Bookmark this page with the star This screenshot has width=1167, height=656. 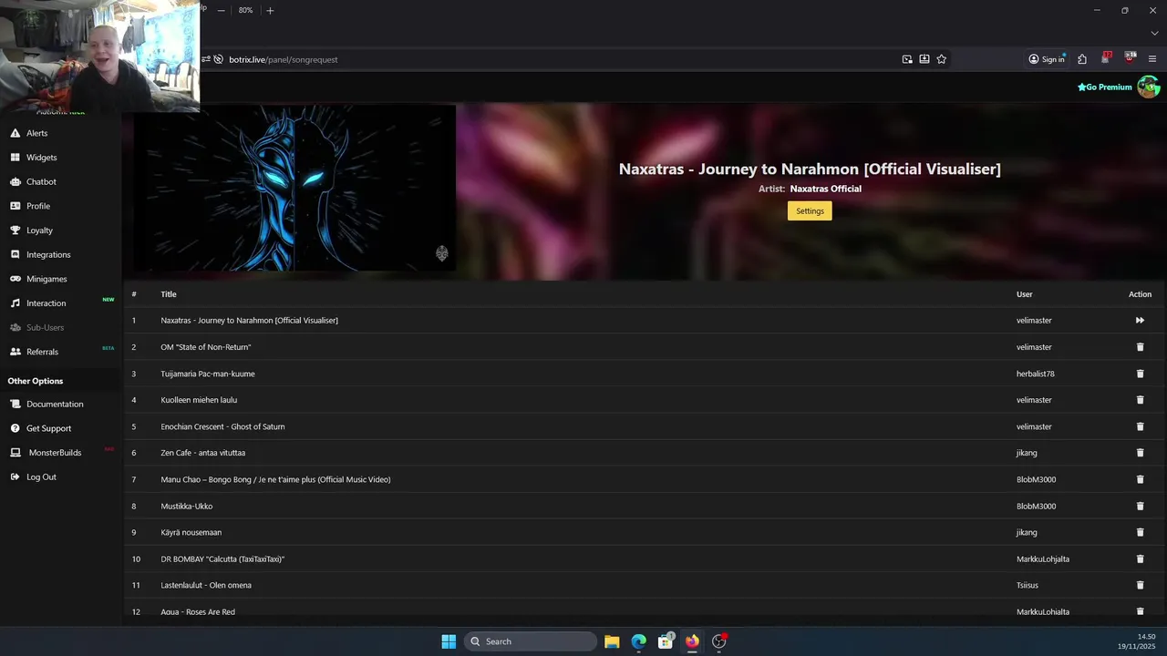click(x=942, y=59)
